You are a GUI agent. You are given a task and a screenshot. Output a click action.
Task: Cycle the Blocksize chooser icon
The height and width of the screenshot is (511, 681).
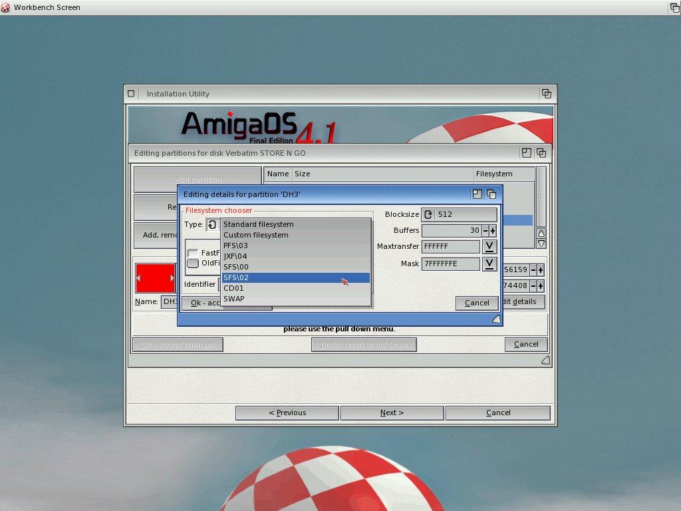coord(428,215)
